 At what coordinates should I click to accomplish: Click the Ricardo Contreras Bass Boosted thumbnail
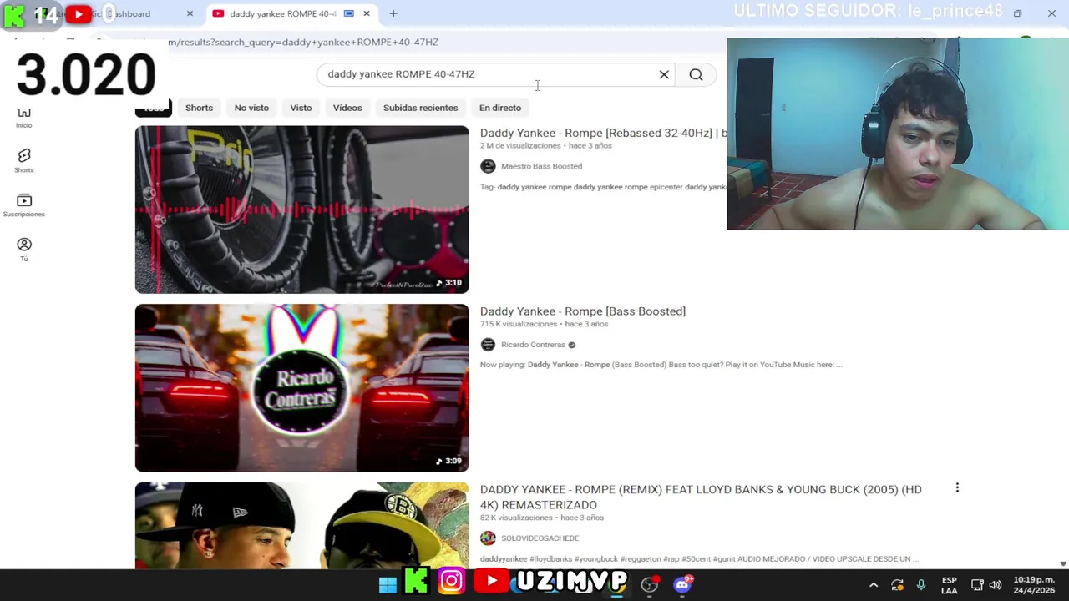pos(301,388)
